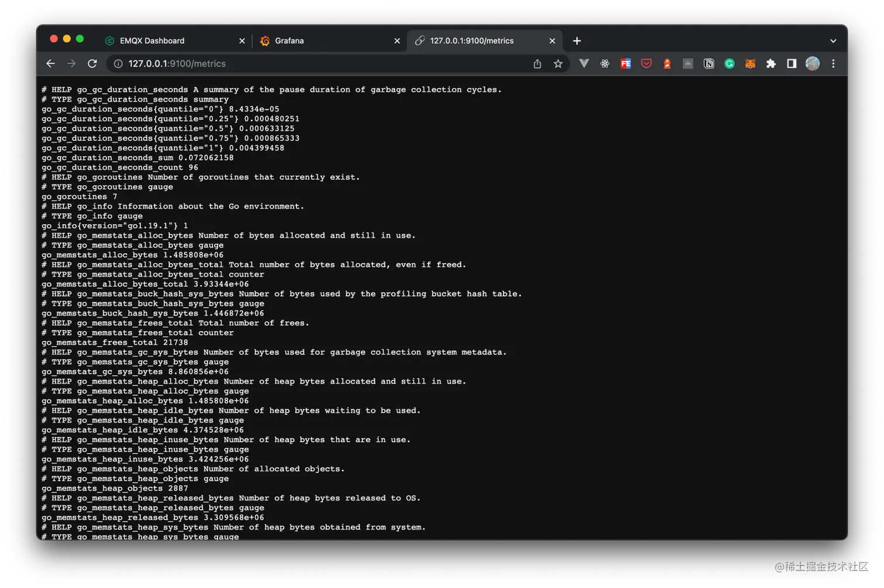Reload the metrics page

click(x=92, y=64)
